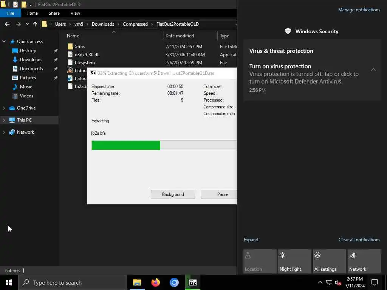Image resolution: width=387 pixels, height=290 pixels.
Task: Select Downloads in the navigation pane
Action: (x=31, y=60)
